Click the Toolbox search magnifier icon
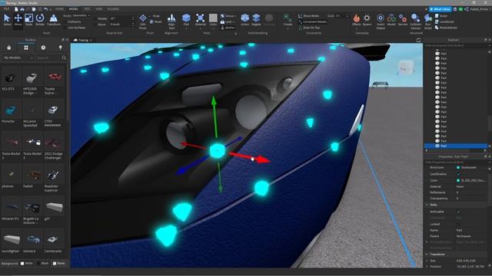This screenshot has width=492, height=276. pos(64,58)
